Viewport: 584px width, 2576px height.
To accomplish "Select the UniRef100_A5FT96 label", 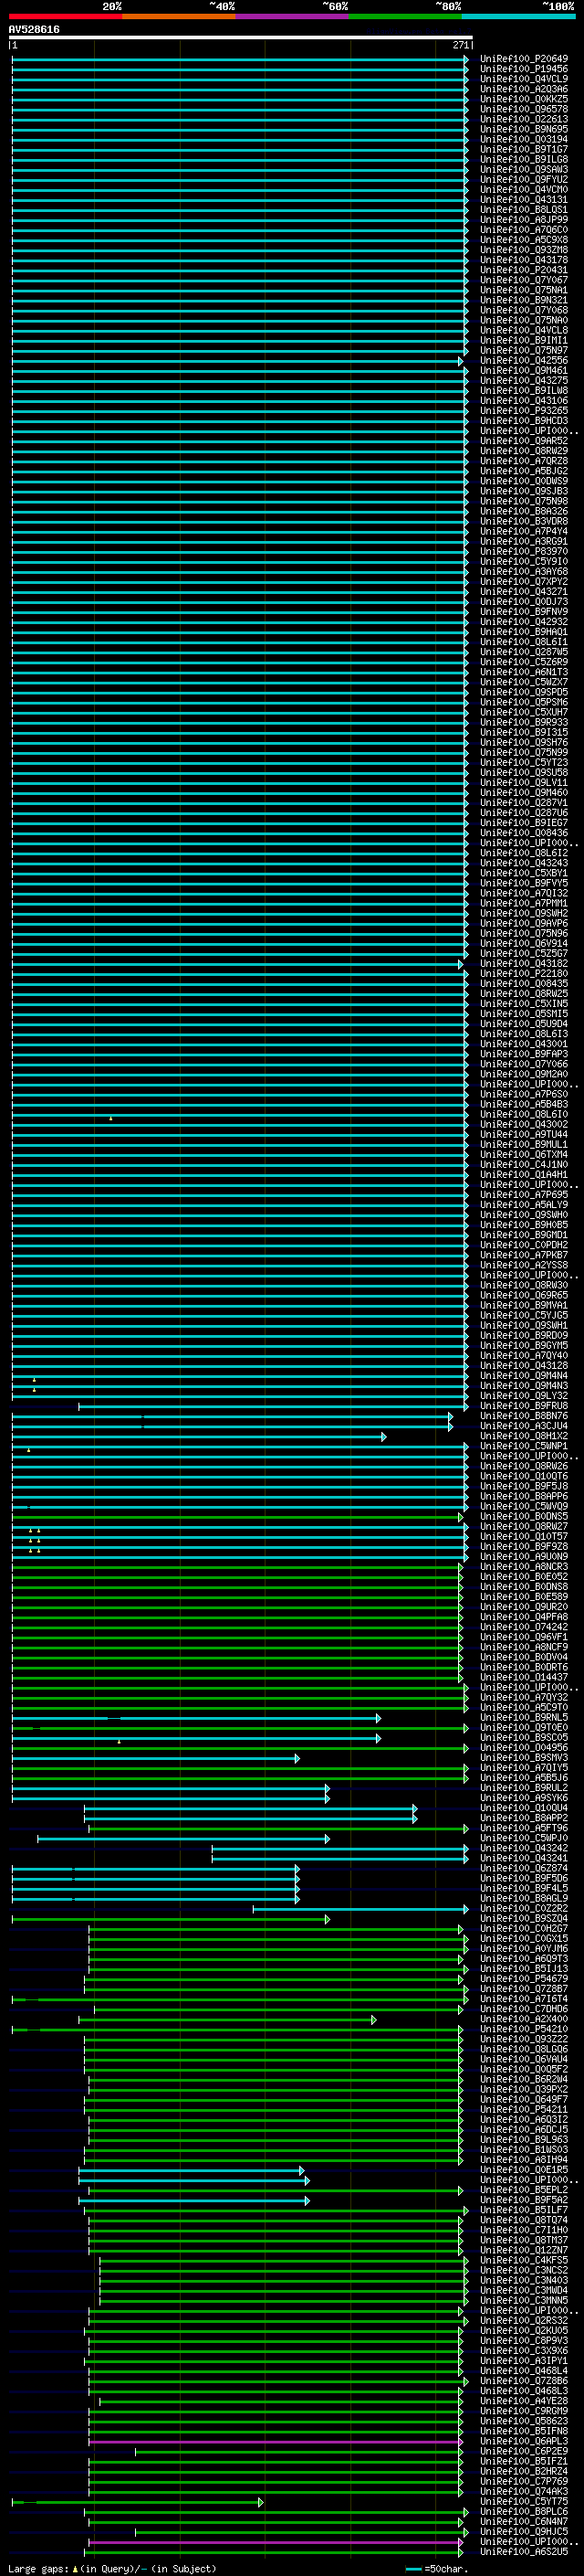I will click(x=524, y=1828).
